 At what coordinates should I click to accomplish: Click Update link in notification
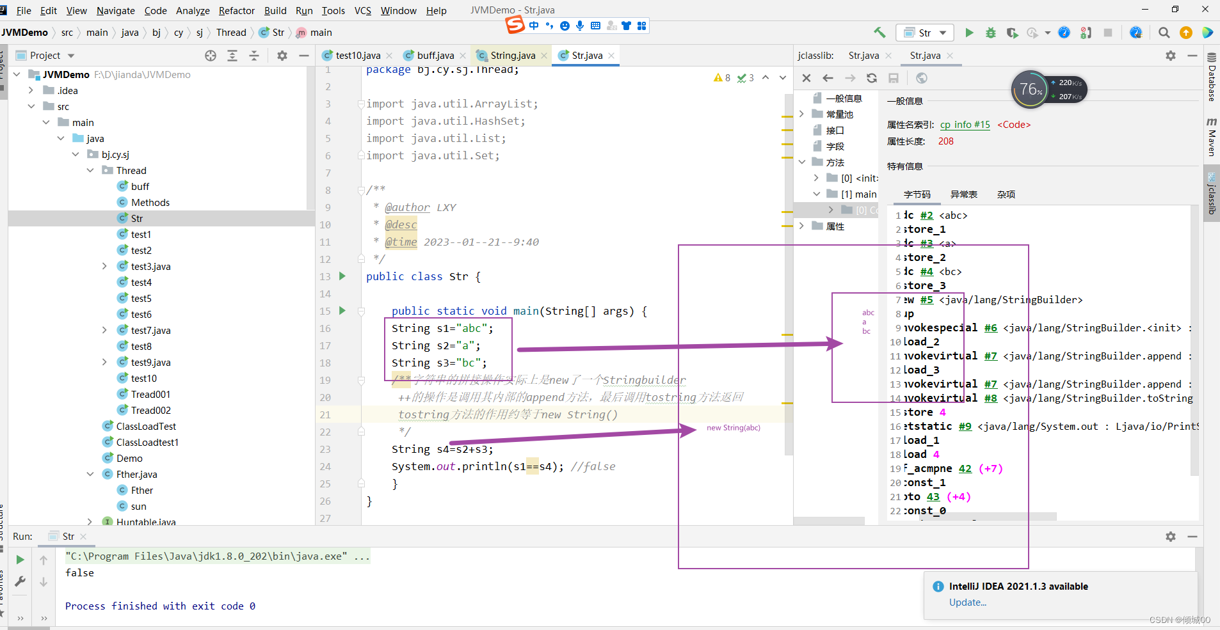[967, 602]
